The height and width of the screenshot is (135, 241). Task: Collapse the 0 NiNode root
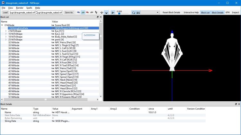point(2,25)
